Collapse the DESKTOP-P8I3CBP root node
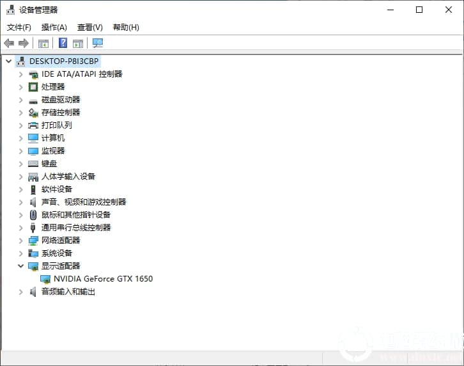Viewport: 464px width, 366px height. coord(8,61)
